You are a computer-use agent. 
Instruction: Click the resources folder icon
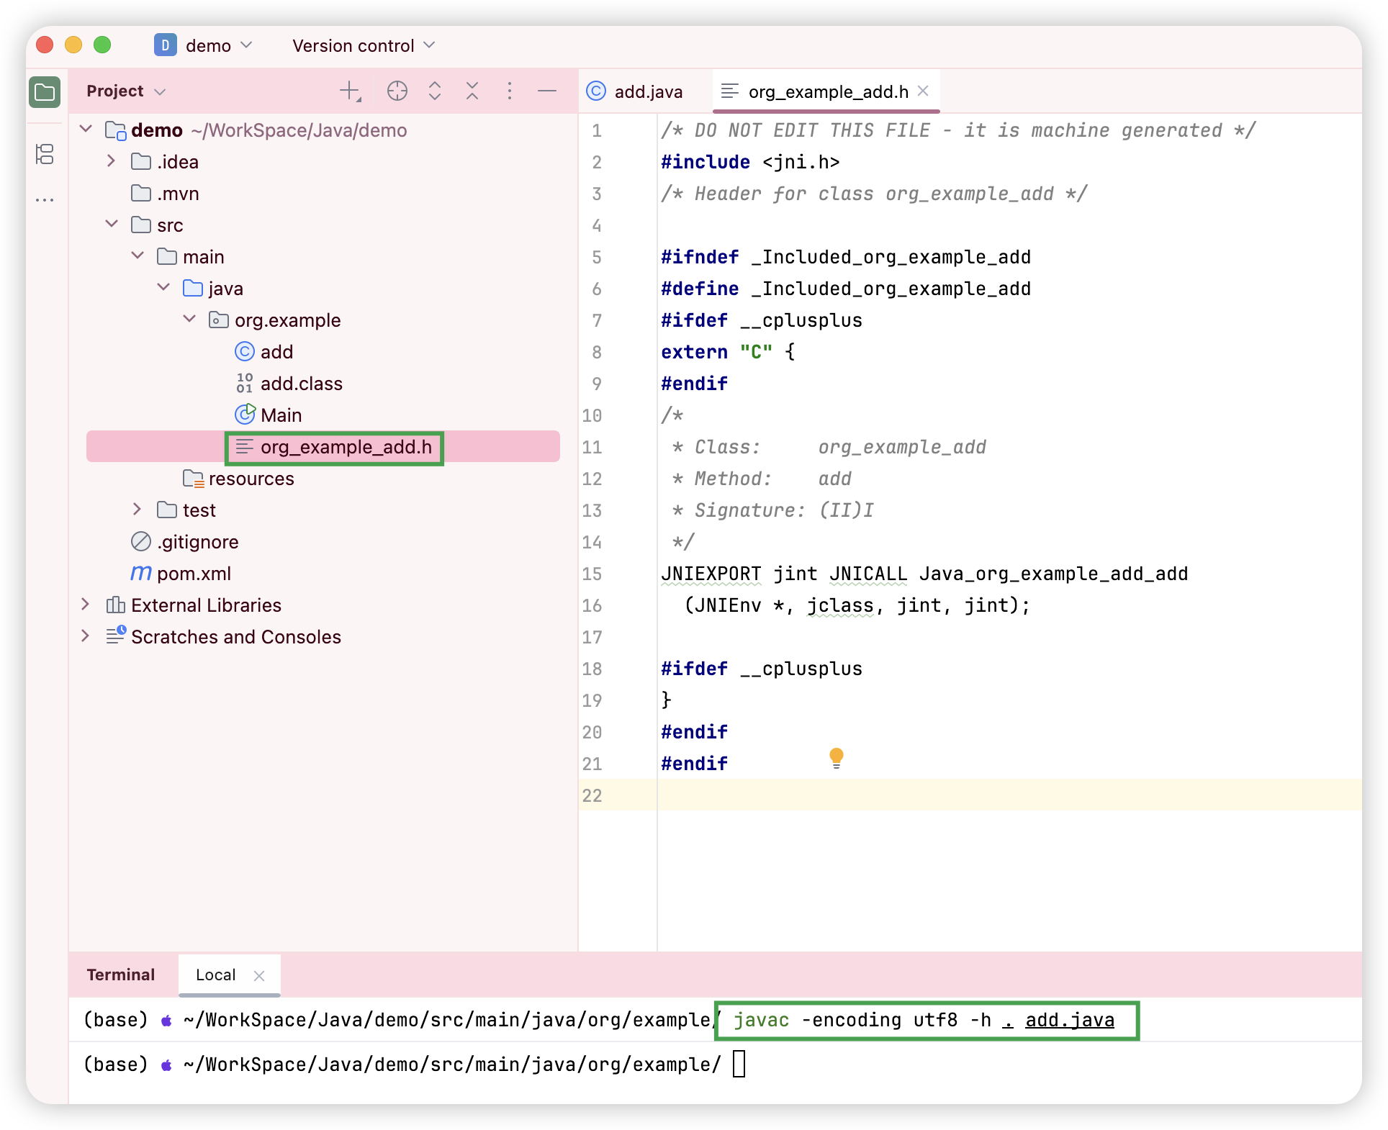(x=193, y=478)
